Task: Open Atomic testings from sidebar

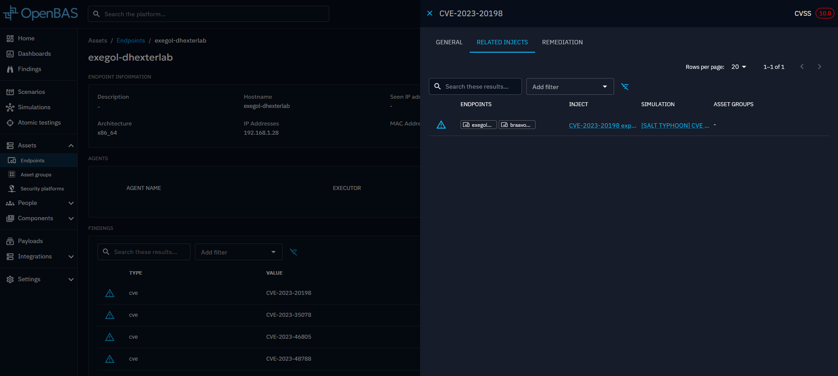Action: click(x=39, y=123)
